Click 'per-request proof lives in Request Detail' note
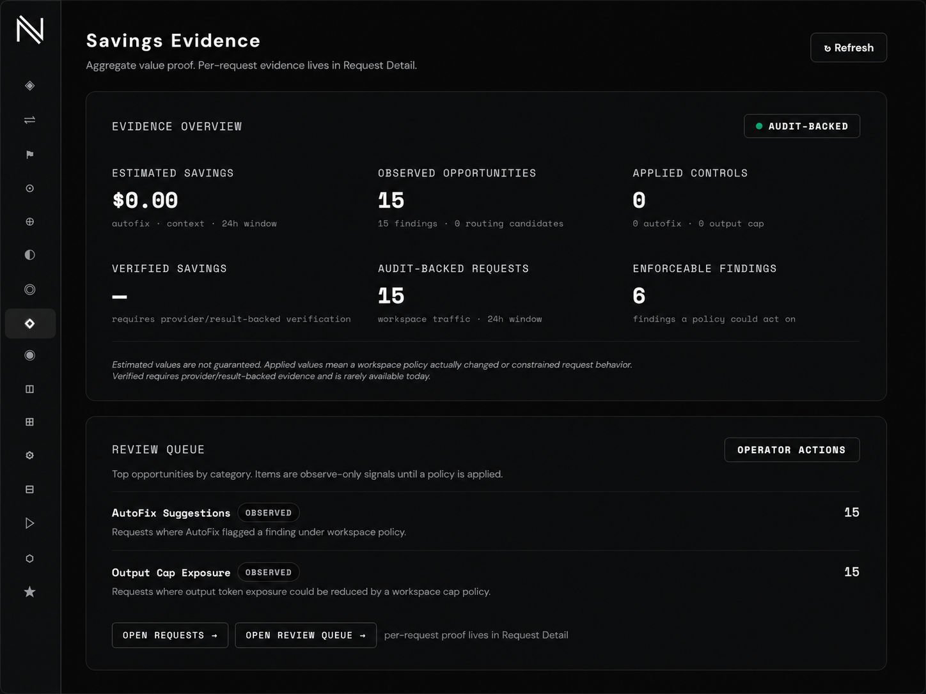926x694 pixels. (476, 635)
